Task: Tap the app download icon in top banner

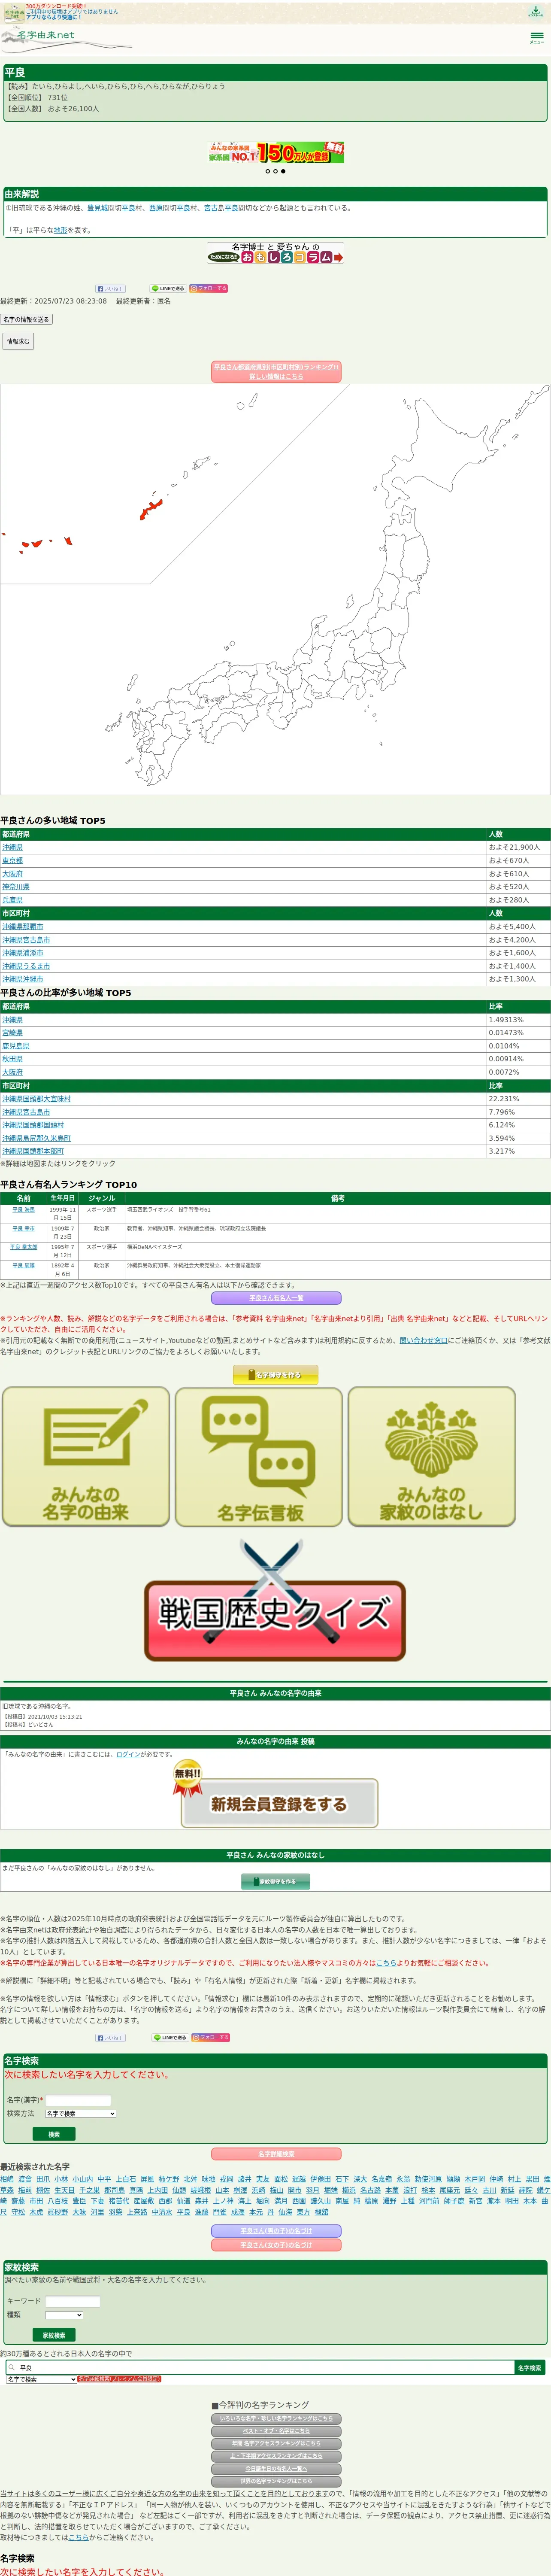Action: point(536,12)
